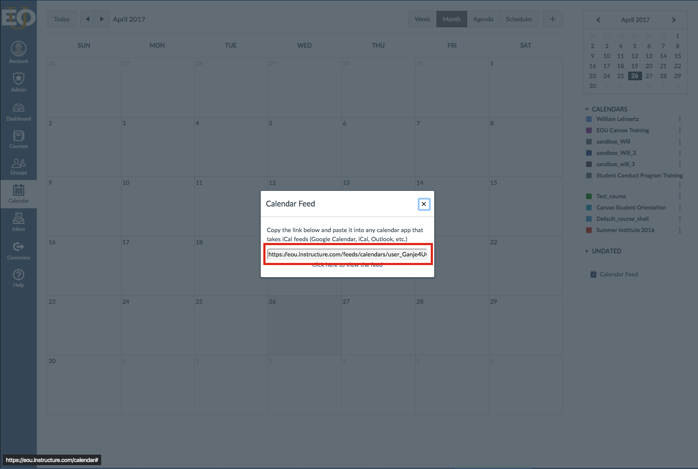698x469 pixels.
Task: Toggle EOU Canvas Training calendar color box
Action: pos(589,130)
